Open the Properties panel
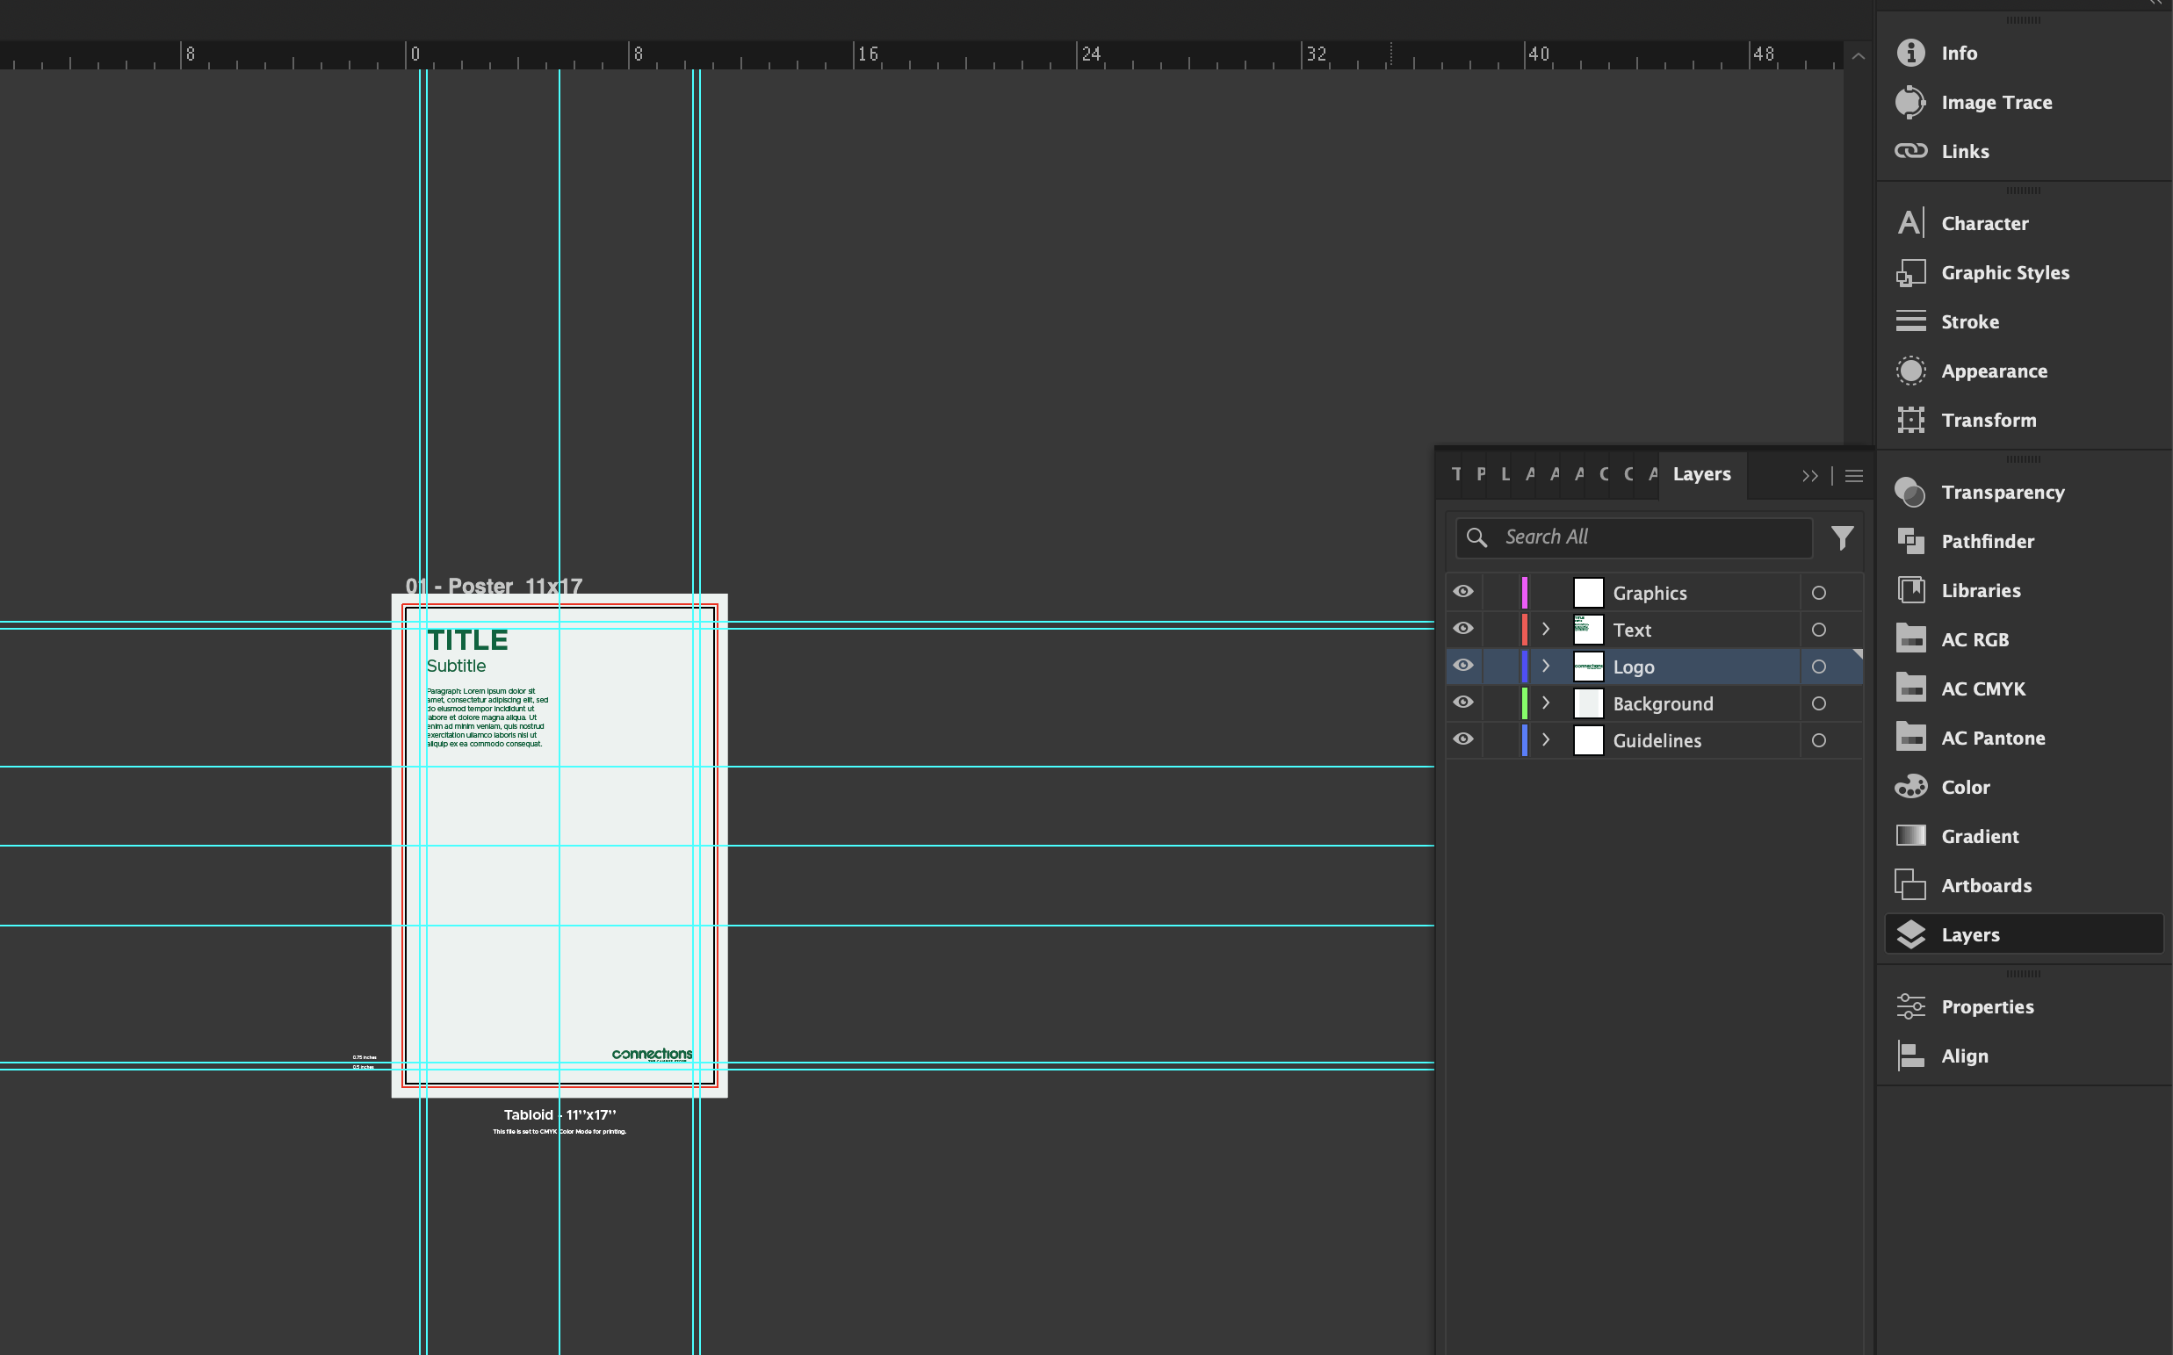The height and width of the screenshot is (1355, 2173). coord(1987,1006)
